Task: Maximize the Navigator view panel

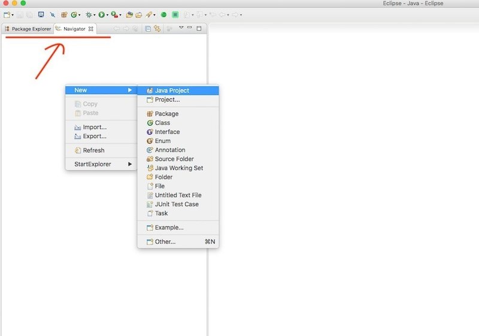Action: tap(199, 28)
